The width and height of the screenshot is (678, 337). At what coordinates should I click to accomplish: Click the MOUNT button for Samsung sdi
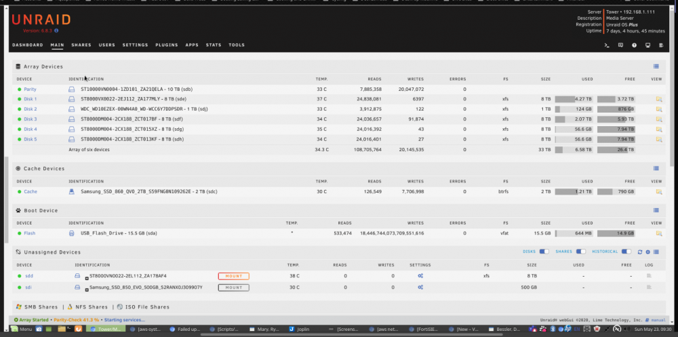tap(233, 288)
